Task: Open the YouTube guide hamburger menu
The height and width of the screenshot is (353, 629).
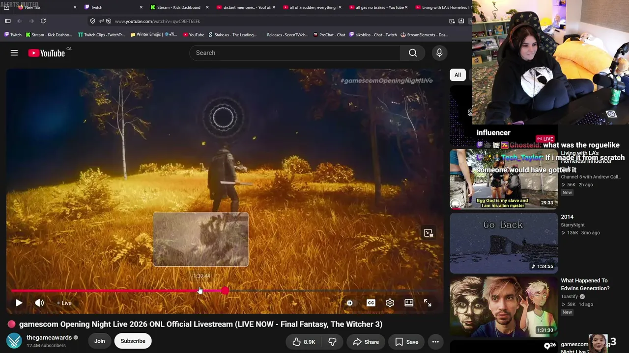Action: tap(14, 53)
